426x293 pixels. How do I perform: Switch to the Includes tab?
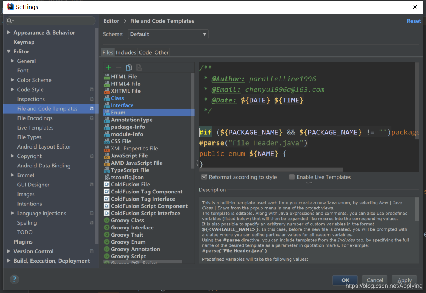(x=126, y=52)
